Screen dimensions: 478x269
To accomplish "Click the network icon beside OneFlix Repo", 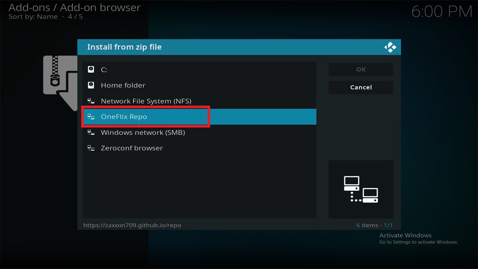I will [91, 117].
